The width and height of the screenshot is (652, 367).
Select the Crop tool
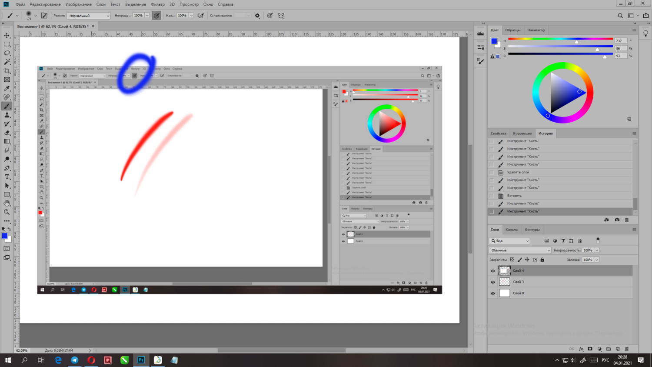7,70
